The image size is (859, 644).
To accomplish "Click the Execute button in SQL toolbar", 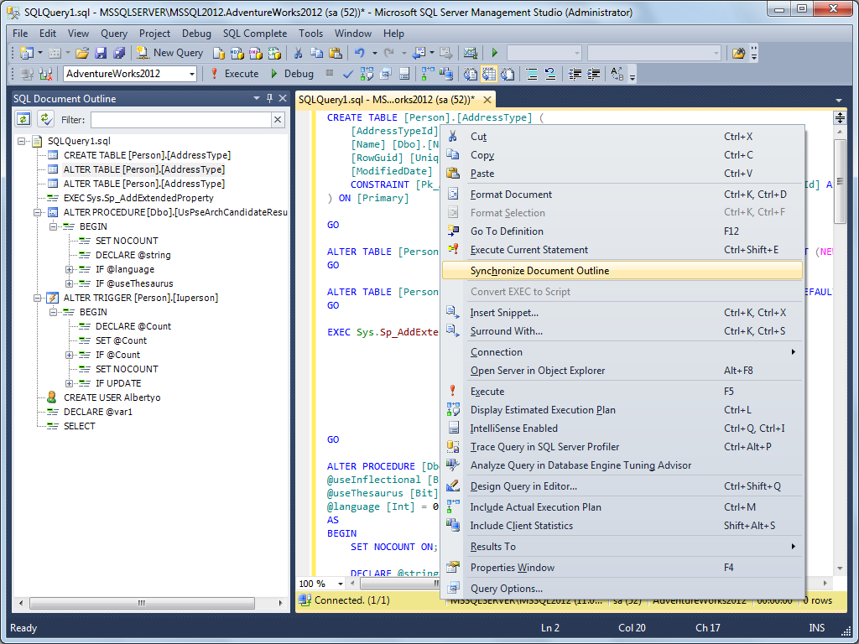I will (235, 74).
